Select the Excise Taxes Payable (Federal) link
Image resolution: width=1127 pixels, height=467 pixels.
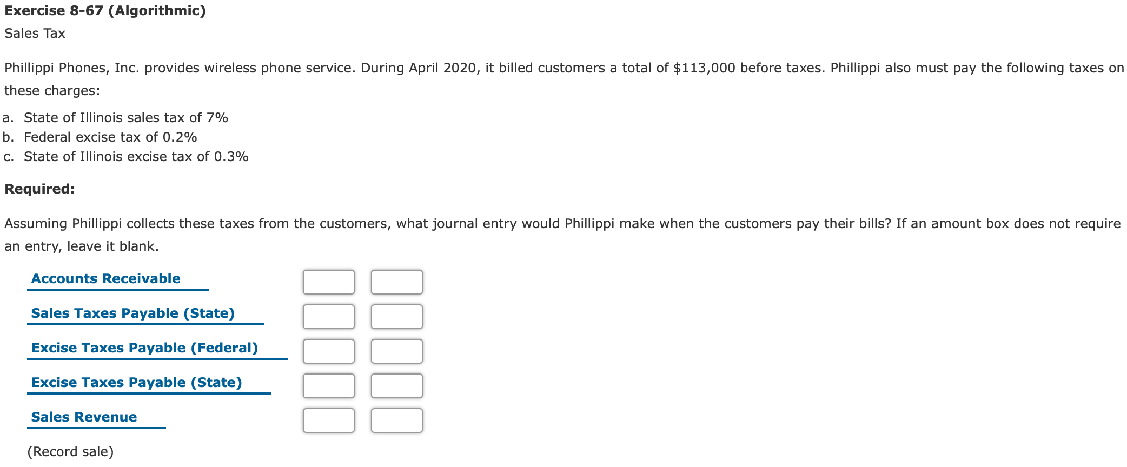point(145,348)
